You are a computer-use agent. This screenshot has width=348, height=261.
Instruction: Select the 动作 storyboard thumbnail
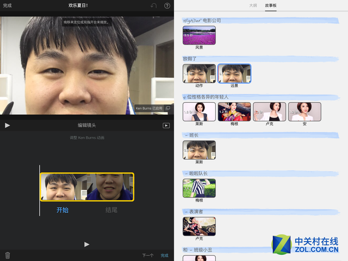[199, 73]
